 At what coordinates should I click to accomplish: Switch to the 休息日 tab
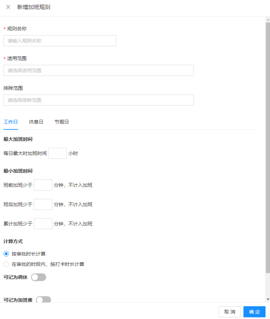(36, 122)
